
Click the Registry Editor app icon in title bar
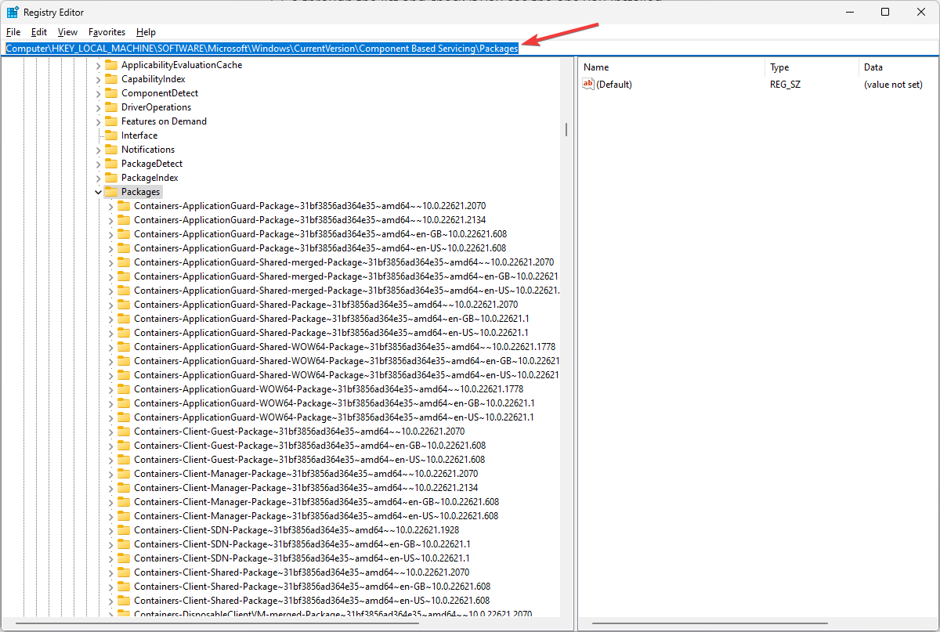pyautogui.click(x=13, y=12)
